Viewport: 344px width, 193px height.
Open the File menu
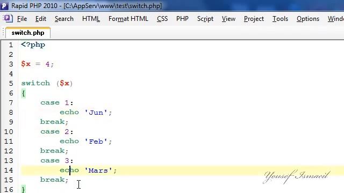tap(22, 19)
